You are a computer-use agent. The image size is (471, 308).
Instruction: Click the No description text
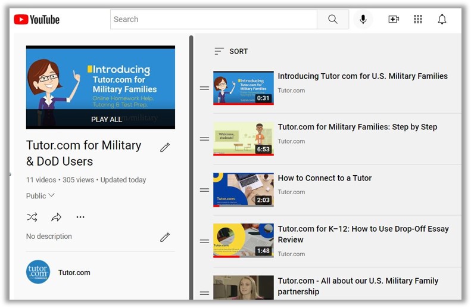click(49, 236)
